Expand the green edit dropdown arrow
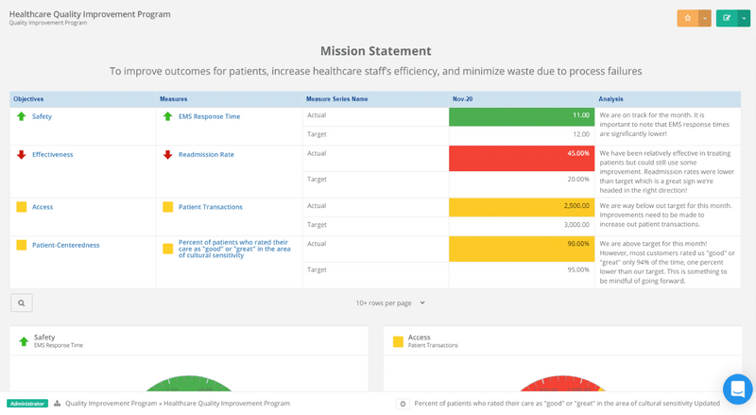The width and height of the screenshot is (756, 415). click(744, 18)
